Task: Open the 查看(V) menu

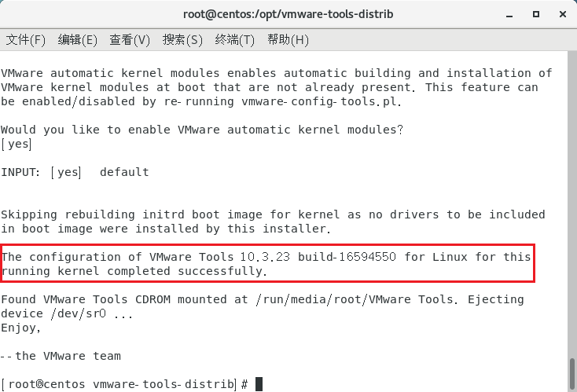Action: [x=130, y=40]
